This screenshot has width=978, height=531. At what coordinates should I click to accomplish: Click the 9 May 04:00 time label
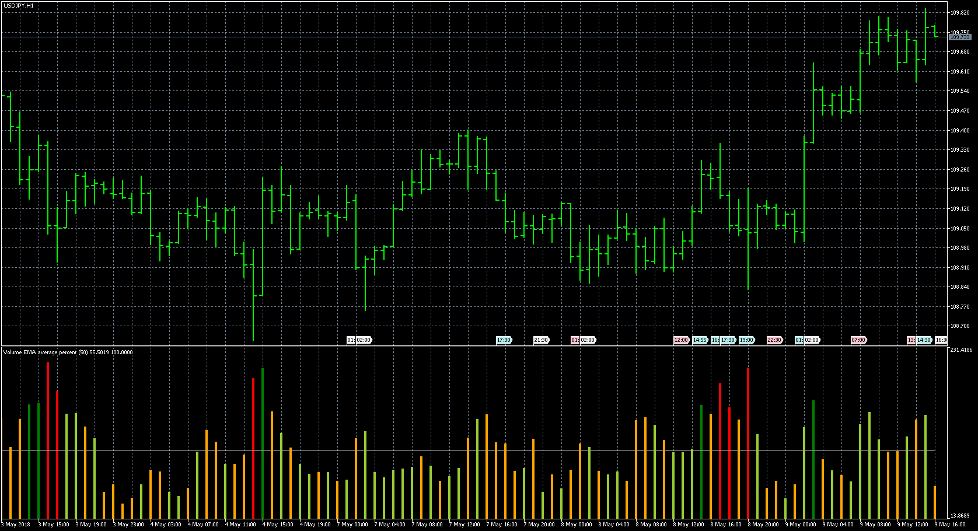coord(838,525)
